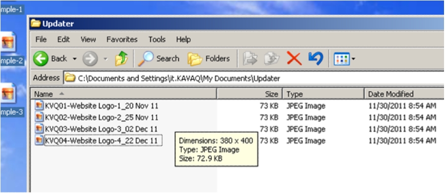
Task: Click Size cell of KVQ01 row
Action: [269, 106]
